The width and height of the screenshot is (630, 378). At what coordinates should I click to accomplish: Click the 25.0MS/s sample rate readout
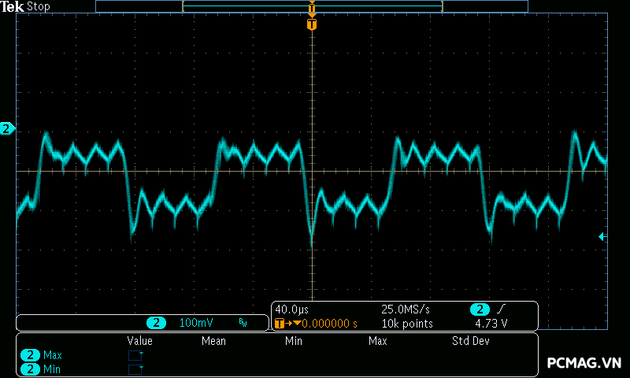[x=406, y=309]
